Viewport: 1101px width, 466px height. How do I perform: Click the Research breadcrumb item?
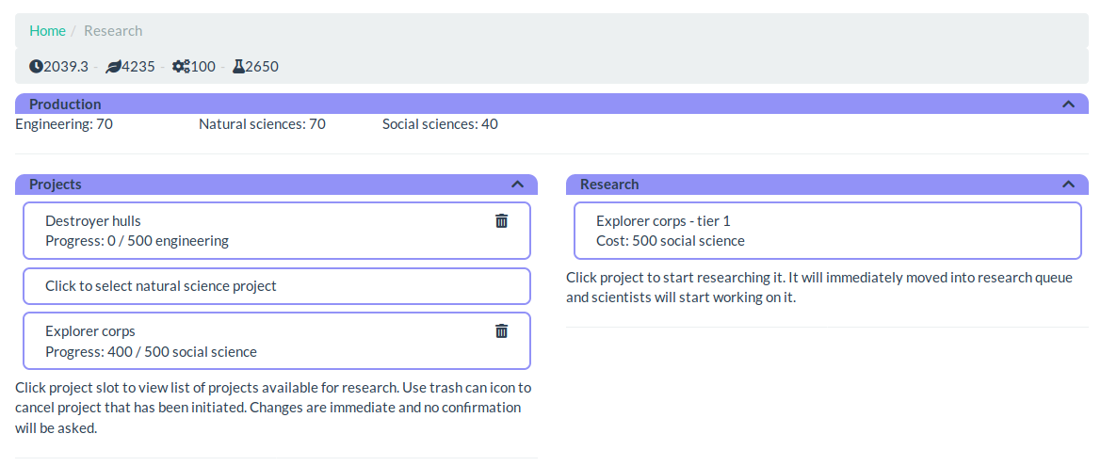(113, 31)
